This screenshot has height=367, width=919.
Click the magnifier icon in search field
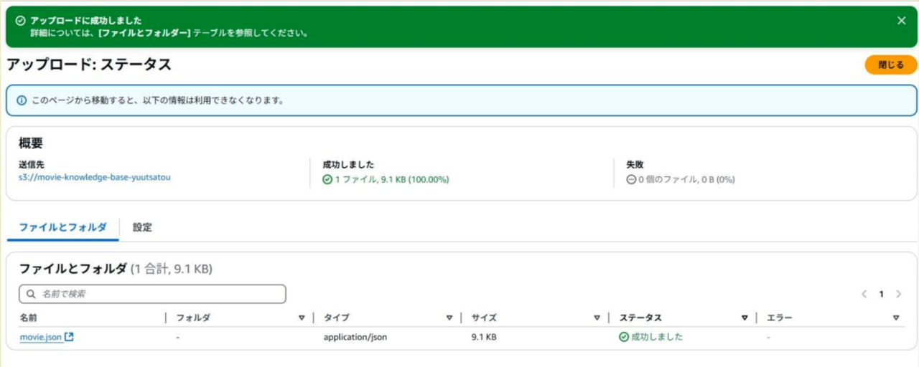[x=31, y=294]
